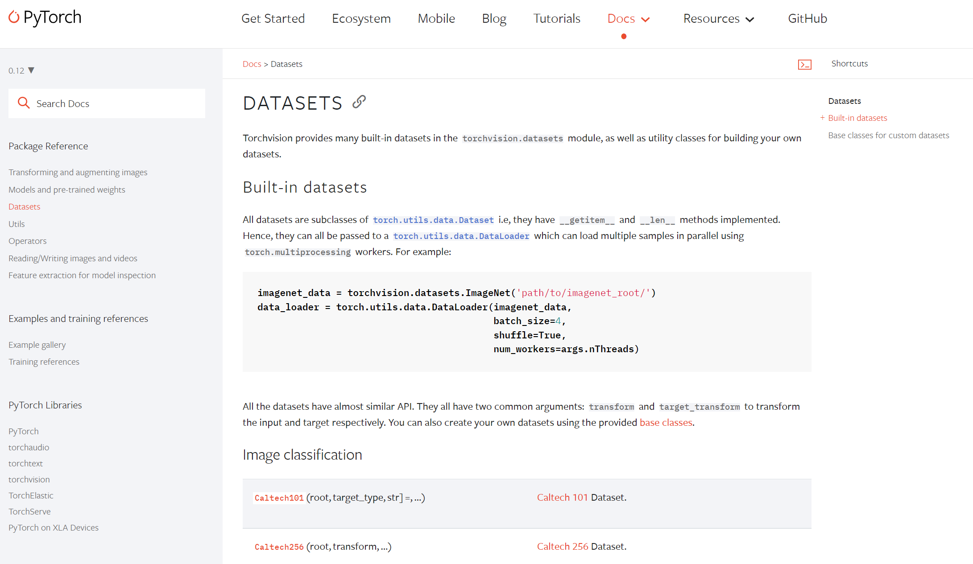This screenshot has height=564, width=973.
Task: Open the TorchElastic library link
Action: 31,495
